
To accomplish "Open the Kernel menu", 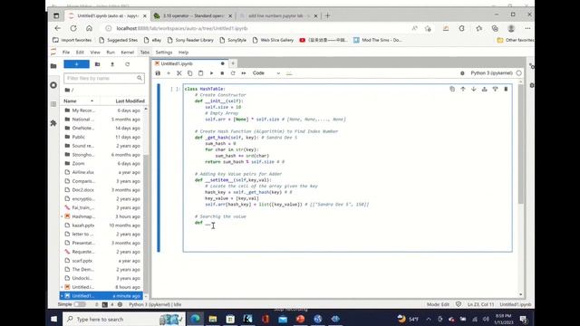I will (127, 53).
